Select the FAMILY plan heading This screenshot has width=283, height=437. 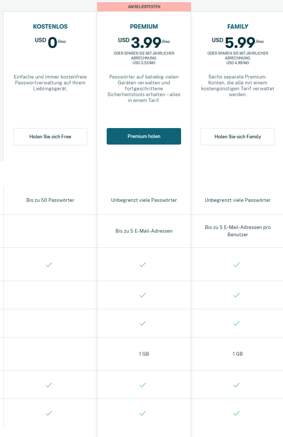(238, 26)
